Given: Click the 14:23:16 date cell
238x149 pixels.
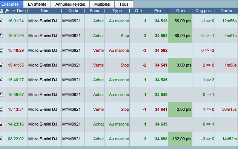Looking at the screenshot, I should [x=16, y=124].
